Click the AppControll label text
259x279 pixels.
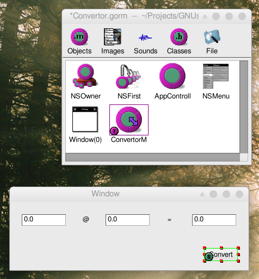pos(172,96)
